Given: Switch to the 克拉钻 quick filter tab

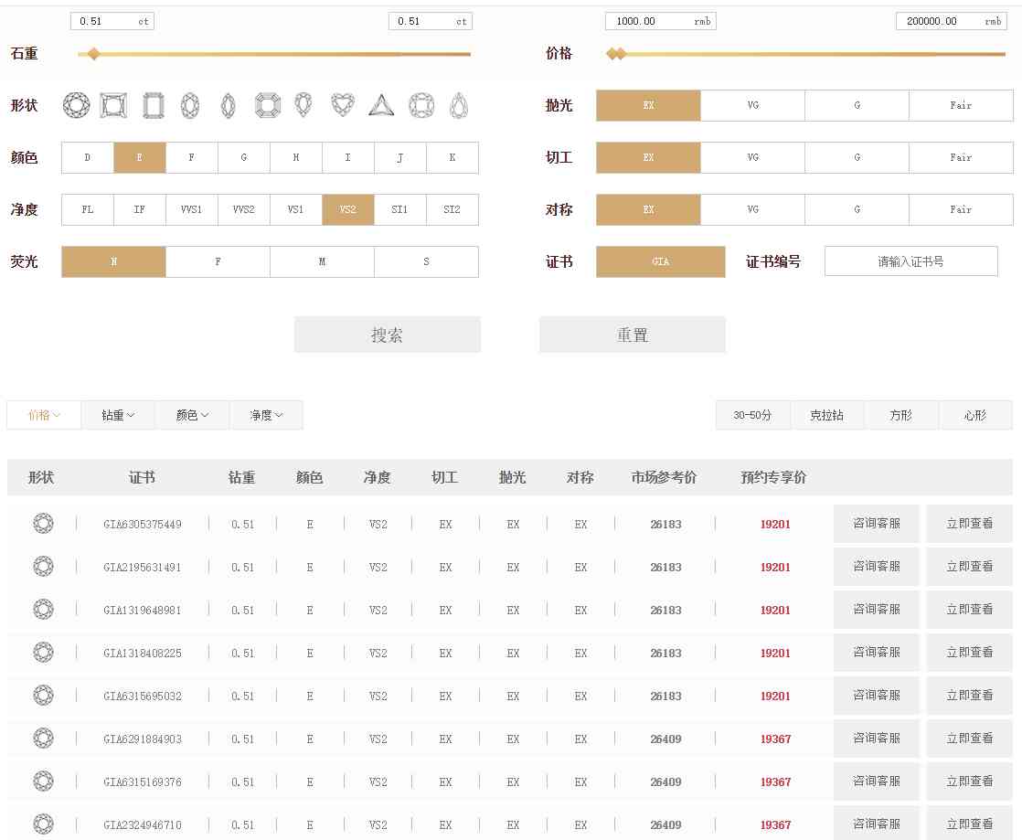Looking at the screenshot, I should [x=826, y=415].
